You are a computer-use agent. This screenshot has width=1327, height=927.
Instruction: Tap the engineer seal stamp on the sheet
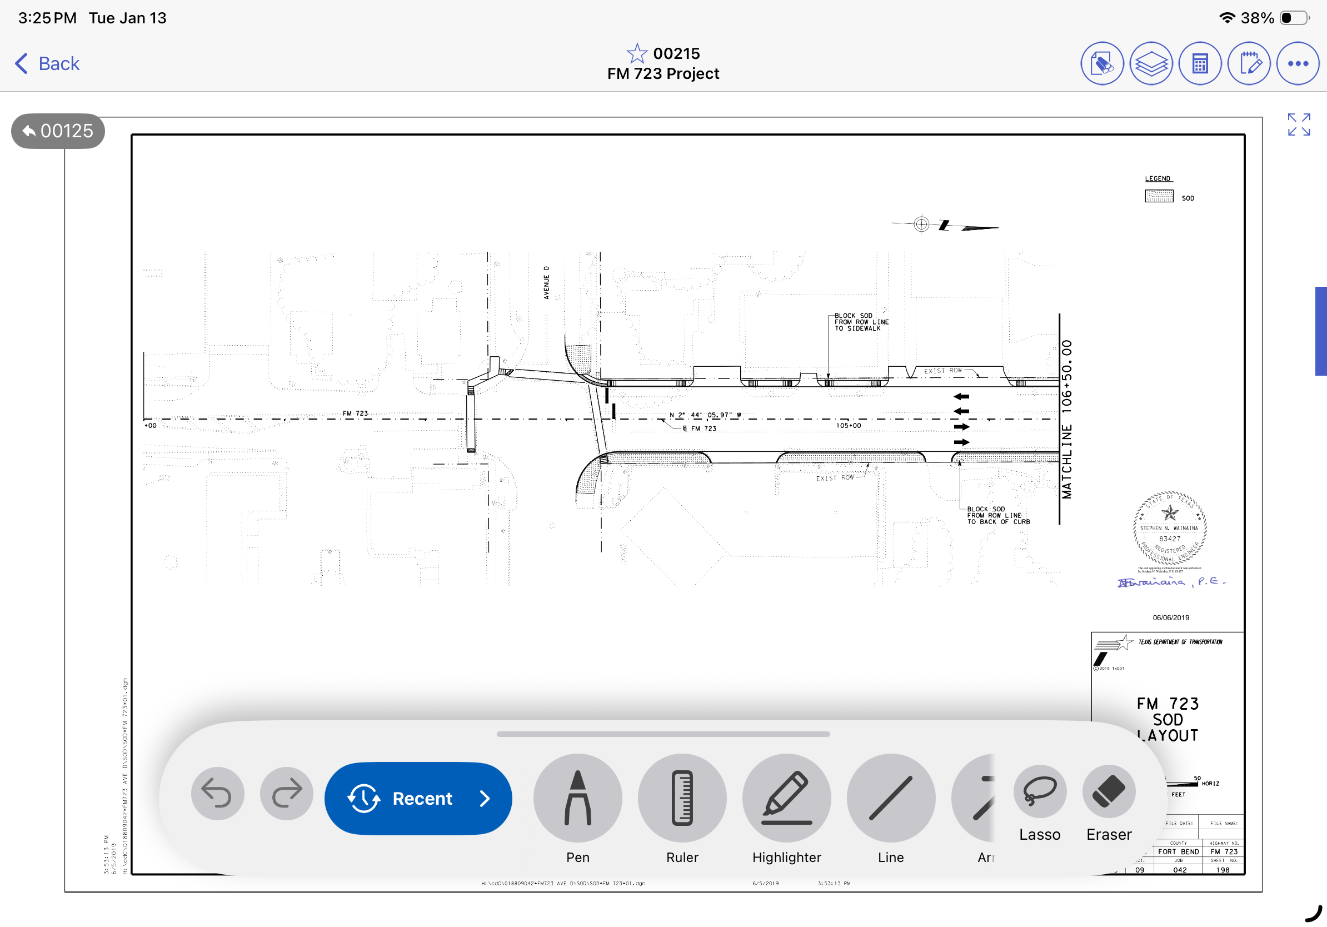[x=1170, y=528]
